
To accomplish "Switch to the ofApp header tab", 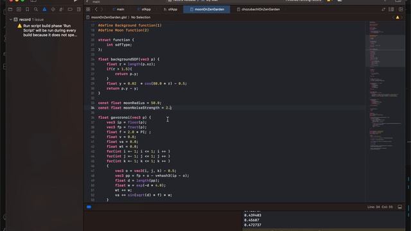I will pos(171,10).
